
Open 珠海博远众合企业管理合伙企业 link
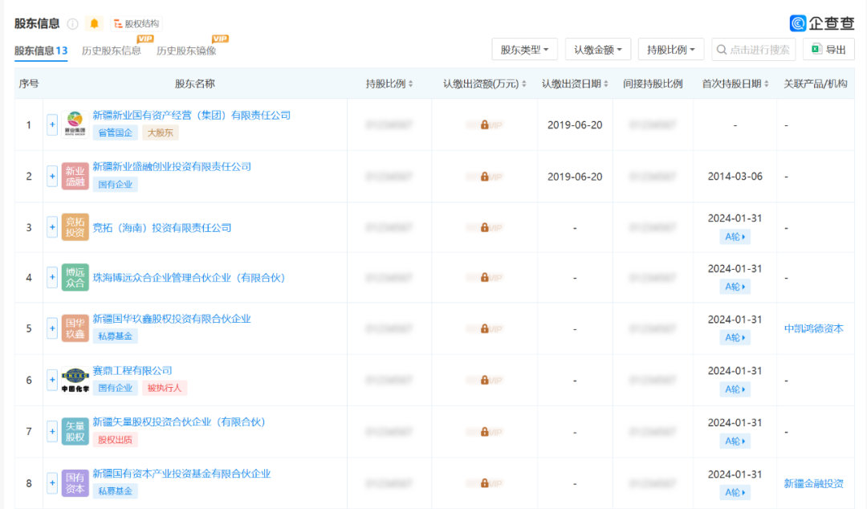click(189, 277)
